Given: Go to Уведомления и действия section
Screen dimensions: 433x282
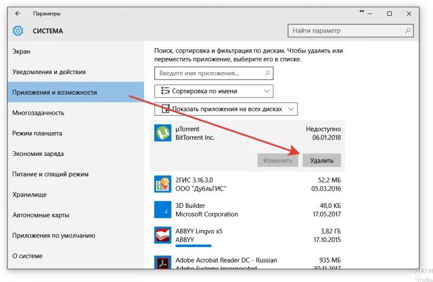Looking at the screenshot, I should (76, 72).
